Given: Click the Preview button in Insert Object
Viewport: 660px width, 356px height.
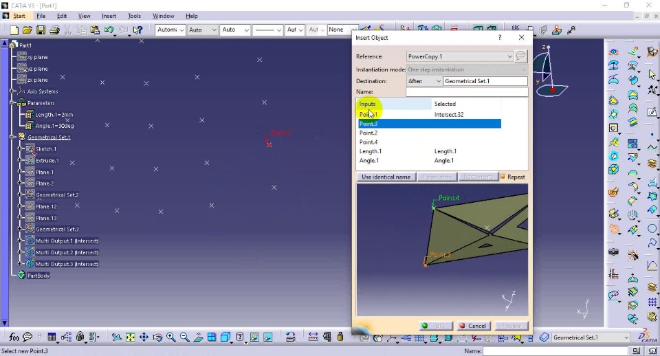Looking at the screenshot, I should pyautogui.click(x=511, y=326).
